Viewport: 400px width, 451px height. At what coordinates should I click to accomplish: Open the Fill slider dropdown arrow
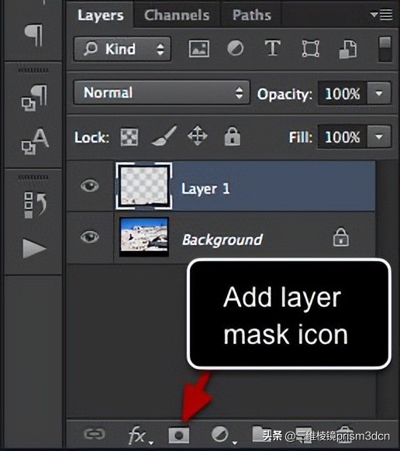click(379, 136)
